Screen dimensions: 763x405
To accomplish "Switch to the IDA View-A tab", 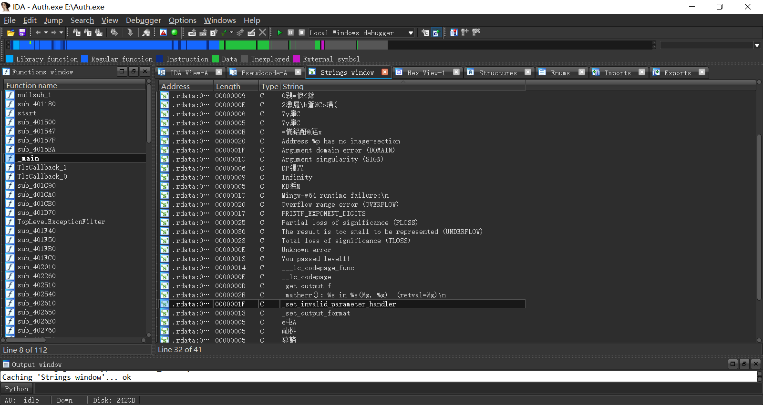I will pos(189,72).
